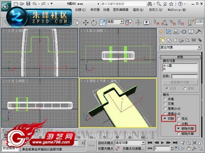This screenshot has width=205, height=153.
Task: Open the MAXScript menu
Action: click(177, 10)
